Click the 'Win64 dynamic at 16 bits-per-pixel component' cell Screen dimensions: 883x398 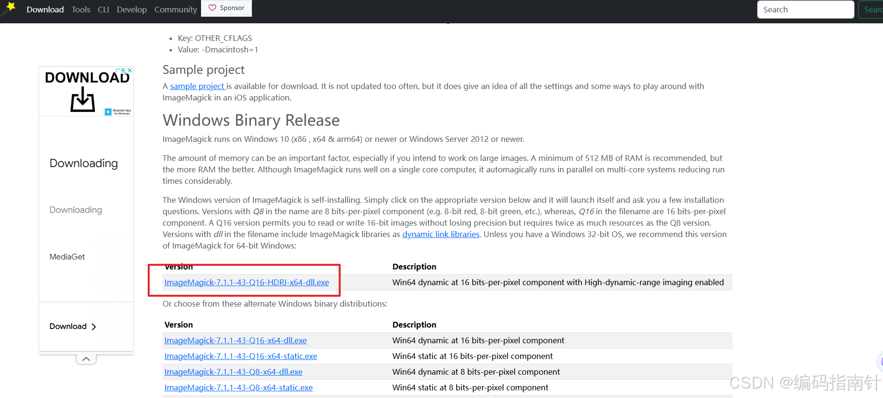point(478,340)
